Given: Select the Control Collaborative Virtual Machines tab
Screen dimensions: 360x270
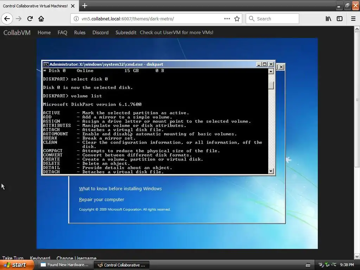Looking at the screenshot, I should tap(39, 6).
